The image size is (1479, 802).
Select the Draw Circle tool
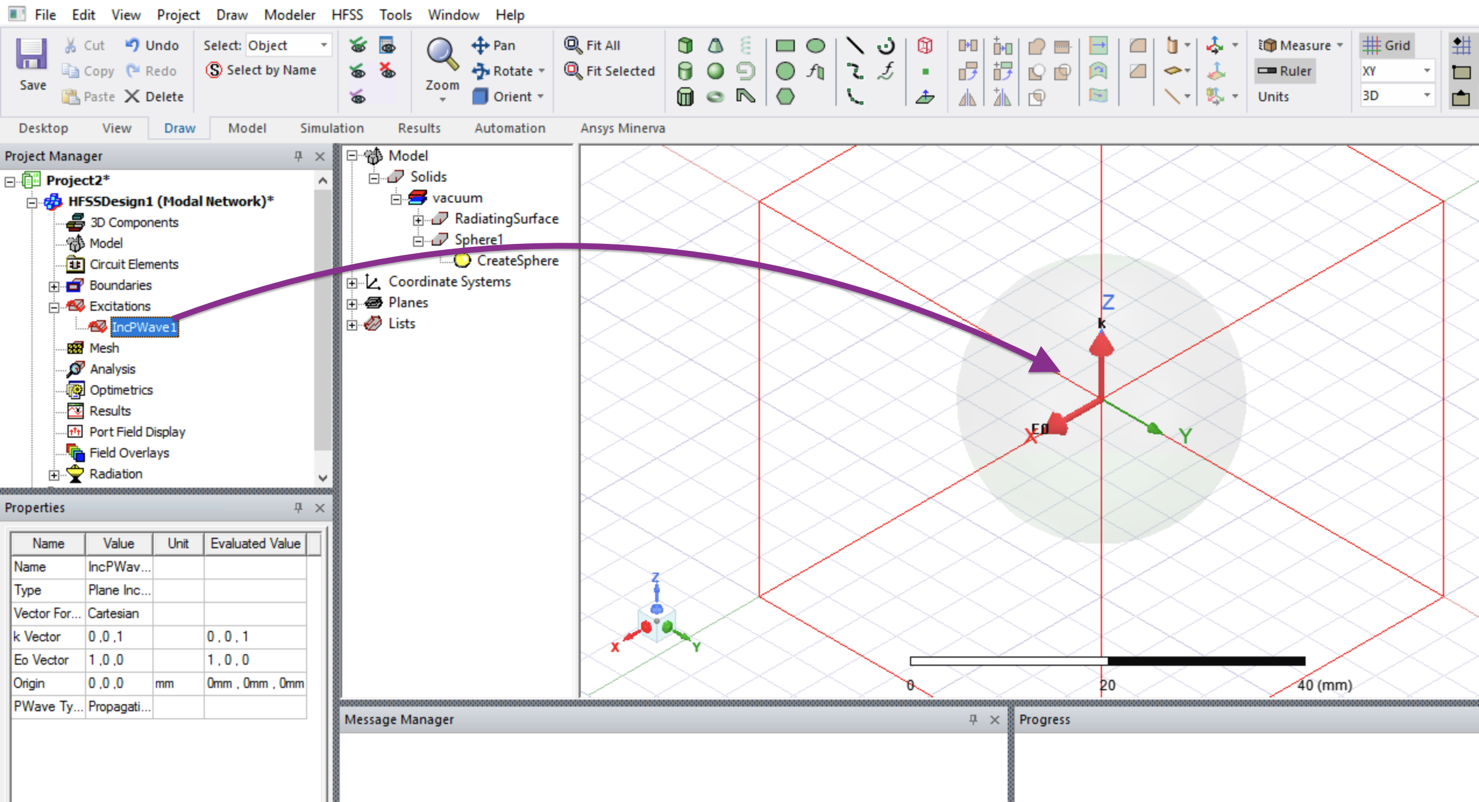(785, 71)
